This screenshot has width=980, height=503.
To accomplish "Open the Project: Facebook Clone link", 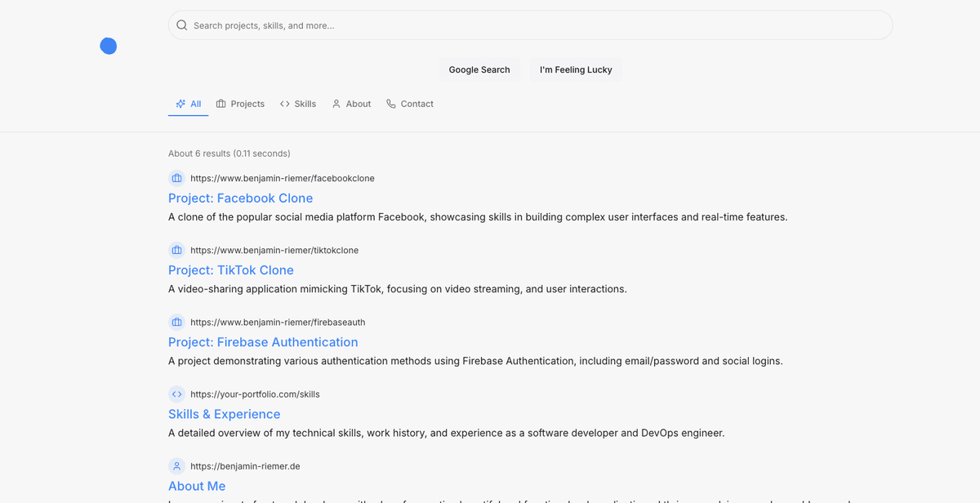I will (240, 198).
